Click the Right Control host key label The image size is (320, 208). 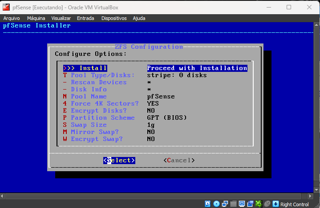coord(294,204)
